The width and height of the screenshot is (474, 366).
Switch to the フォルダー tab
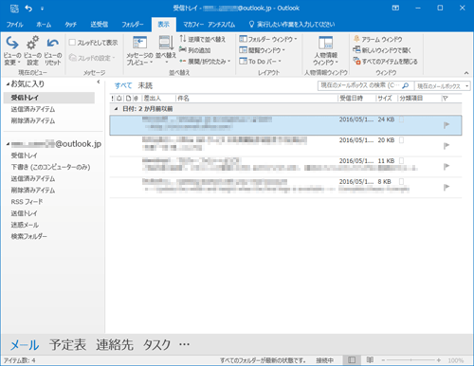[x=133, y=25]
